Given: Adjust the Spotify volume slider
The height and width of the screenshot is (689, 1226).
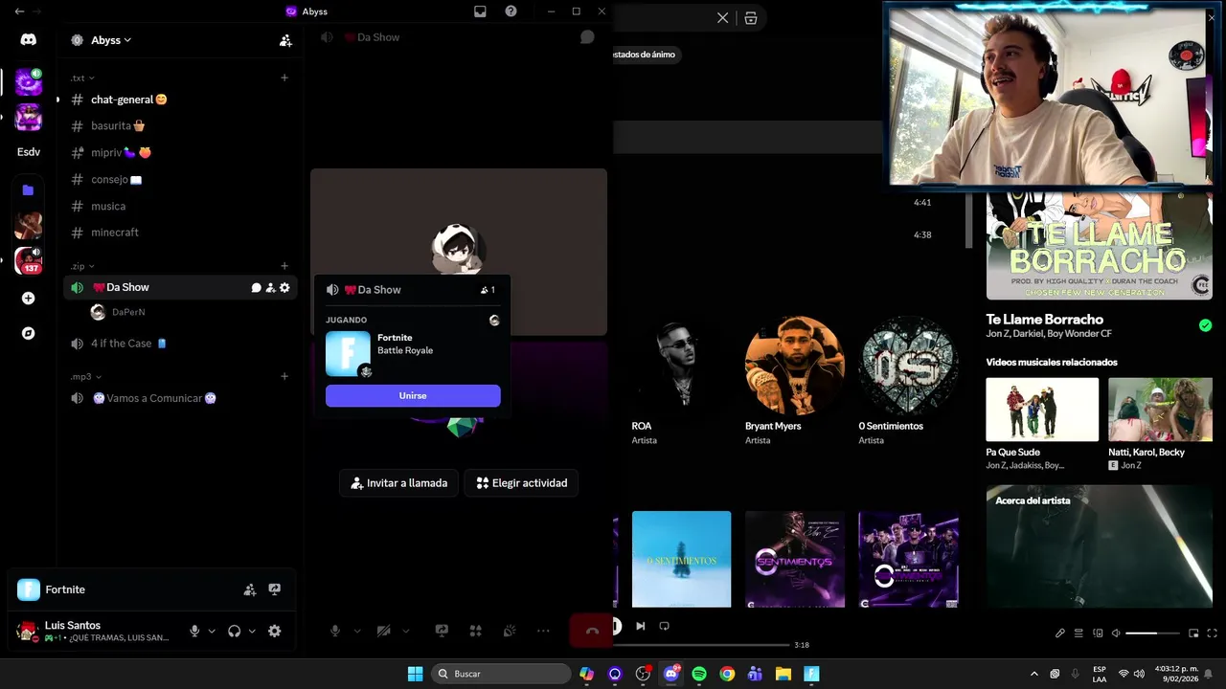Looking at the screenshot, I should coord(1153,633).
